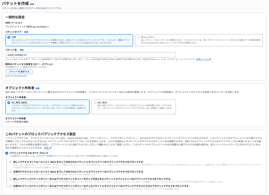The image size is (269, 195).
Task: Open the 情報 link beside オブジェクト所有者 heading
Action: click(37, 88)
